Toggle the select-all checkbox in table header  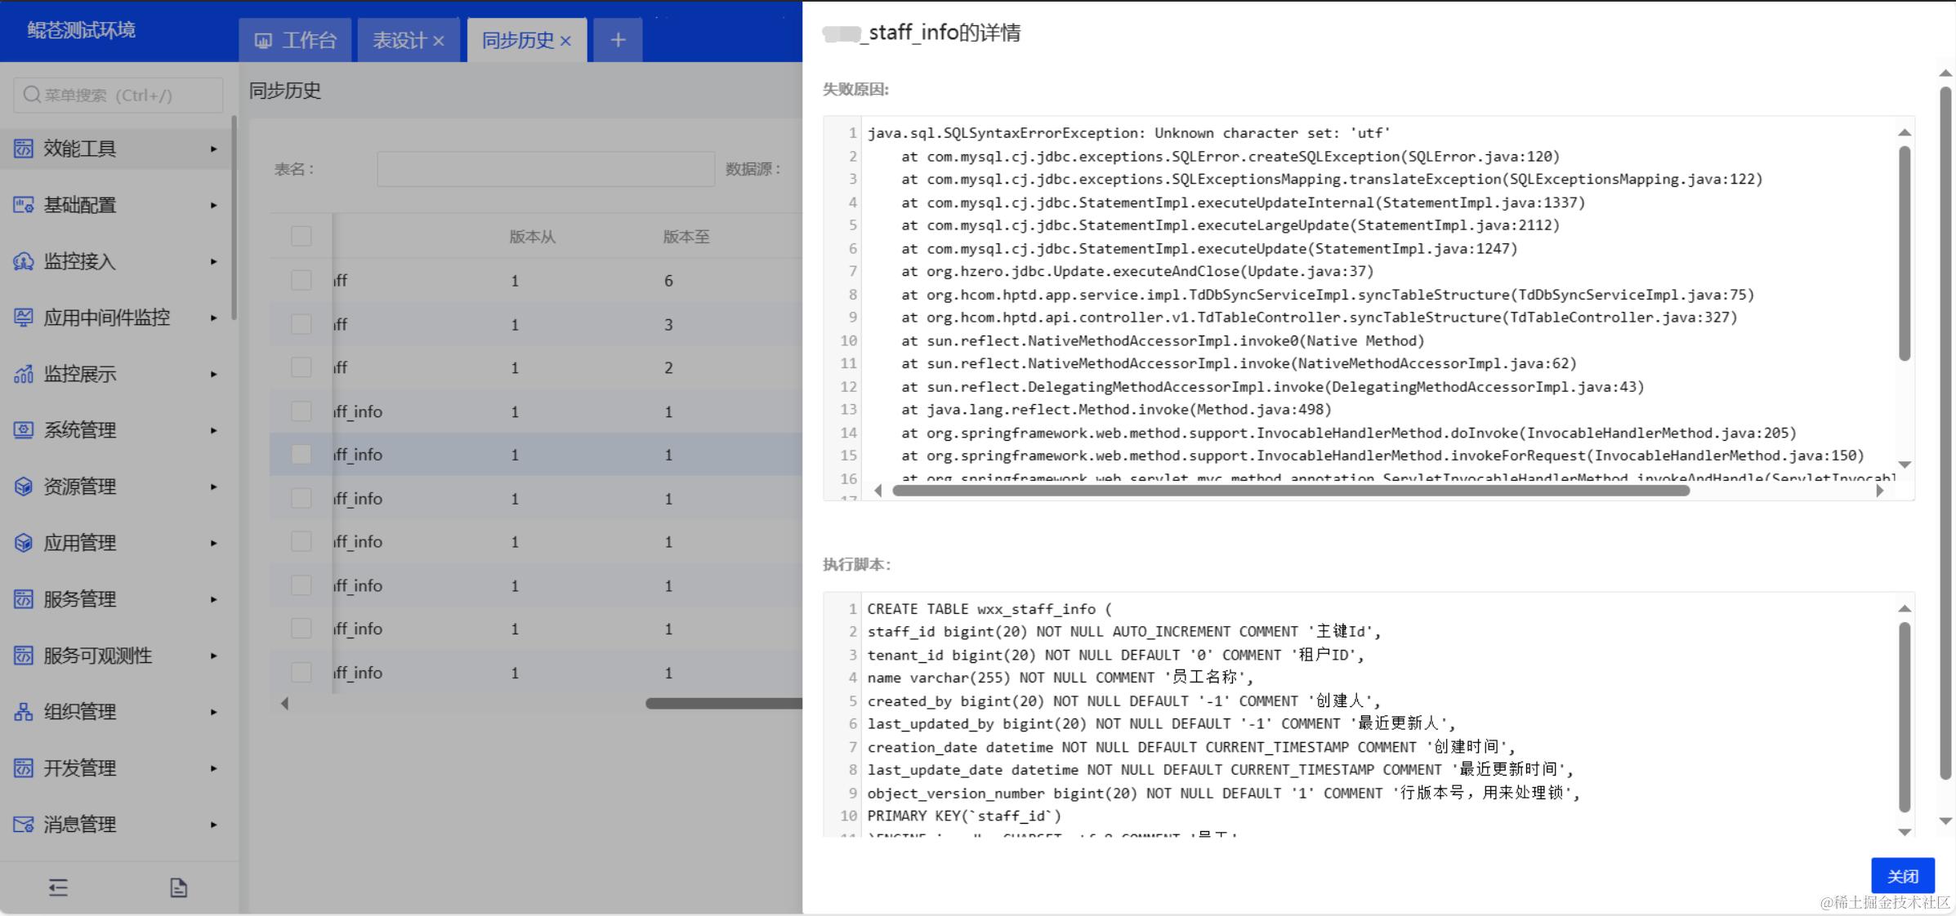[301, 236]
